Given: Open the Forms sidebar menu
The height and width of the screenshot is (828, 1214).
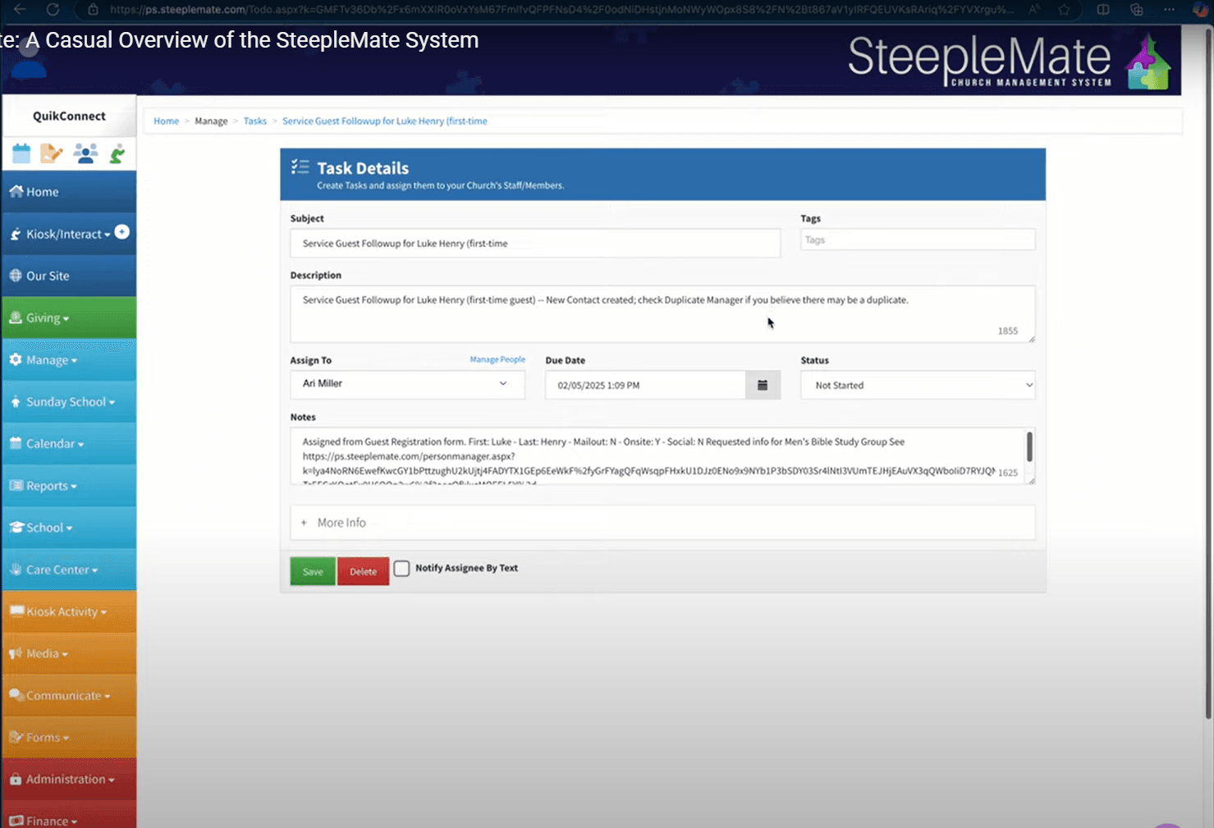Looking at the screenshot, I should tap(69, 737).
